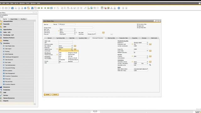Open browse button beside Production UoM

coord(150,44)
